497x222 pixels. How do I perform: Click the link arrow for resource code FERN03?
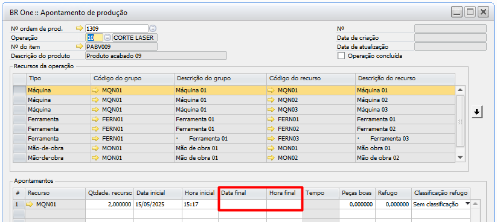coord(272,139)
